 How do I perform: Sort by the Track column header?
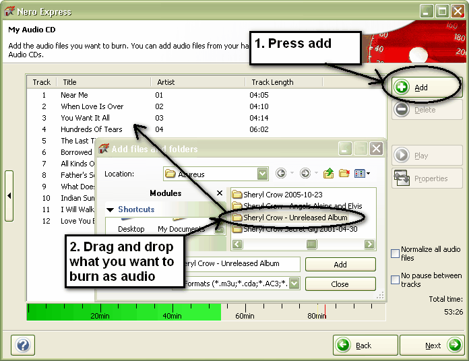(x=42, y=82)
